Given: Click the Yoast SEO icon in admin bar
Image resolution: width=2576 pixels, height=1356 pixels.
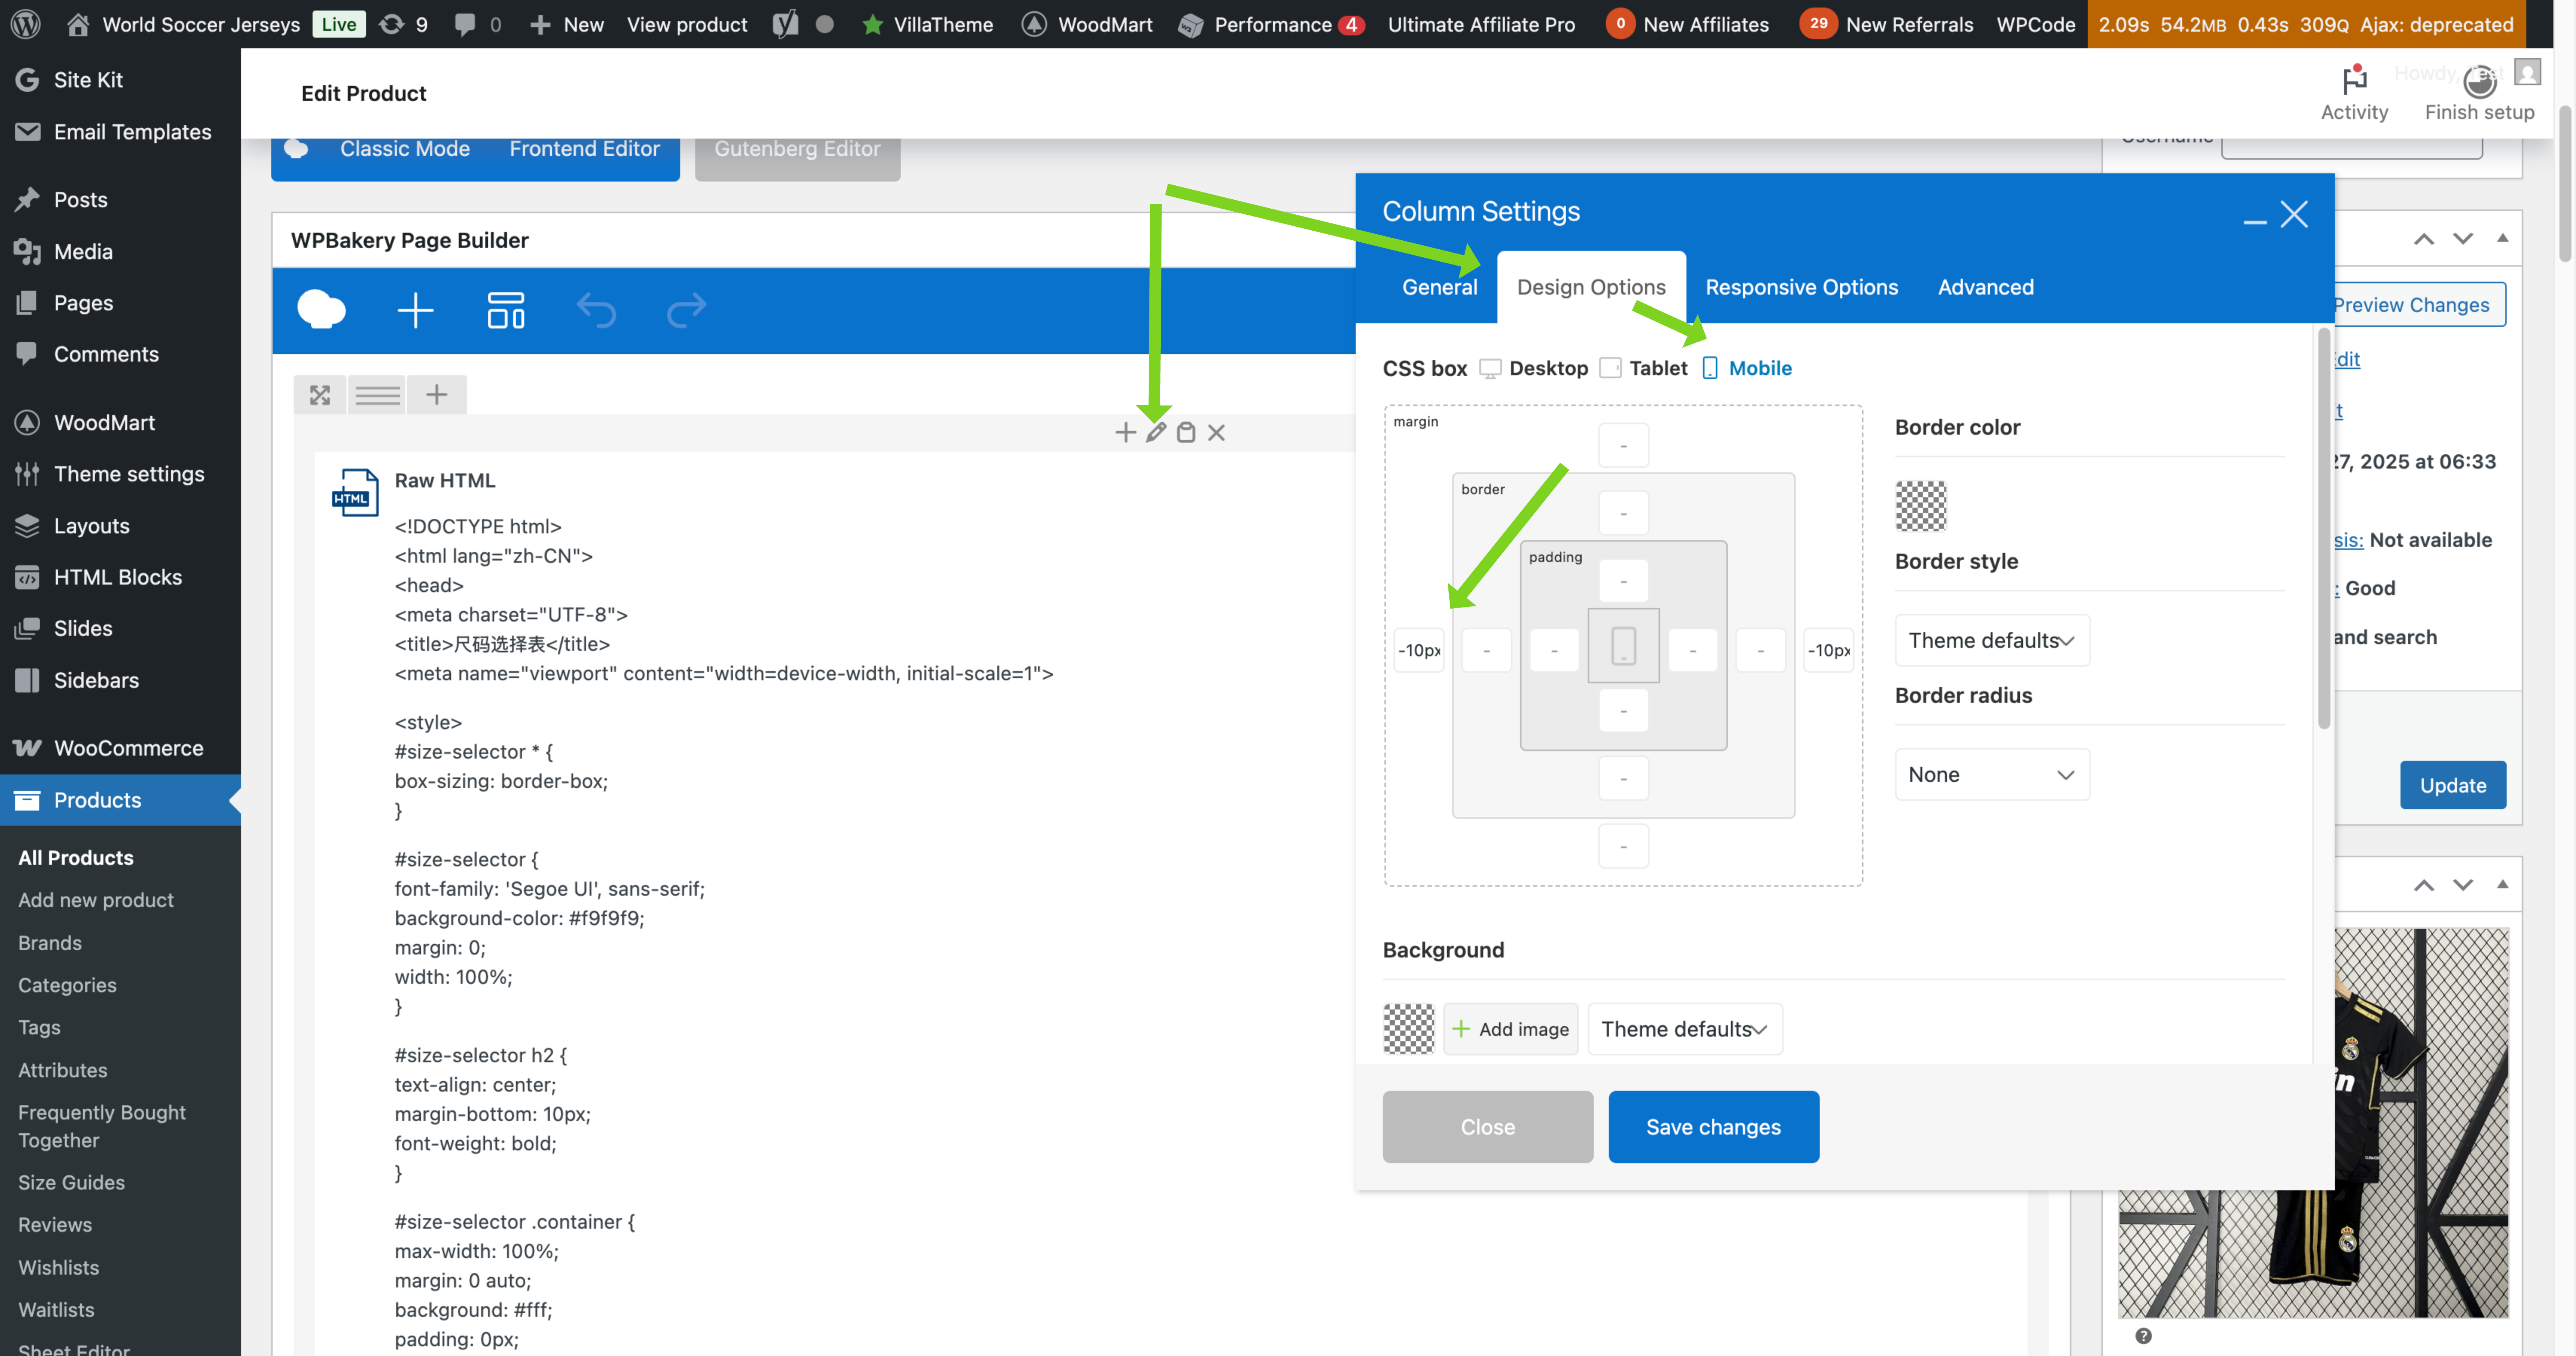Looking at the screenshot, I should coord(786,24).
